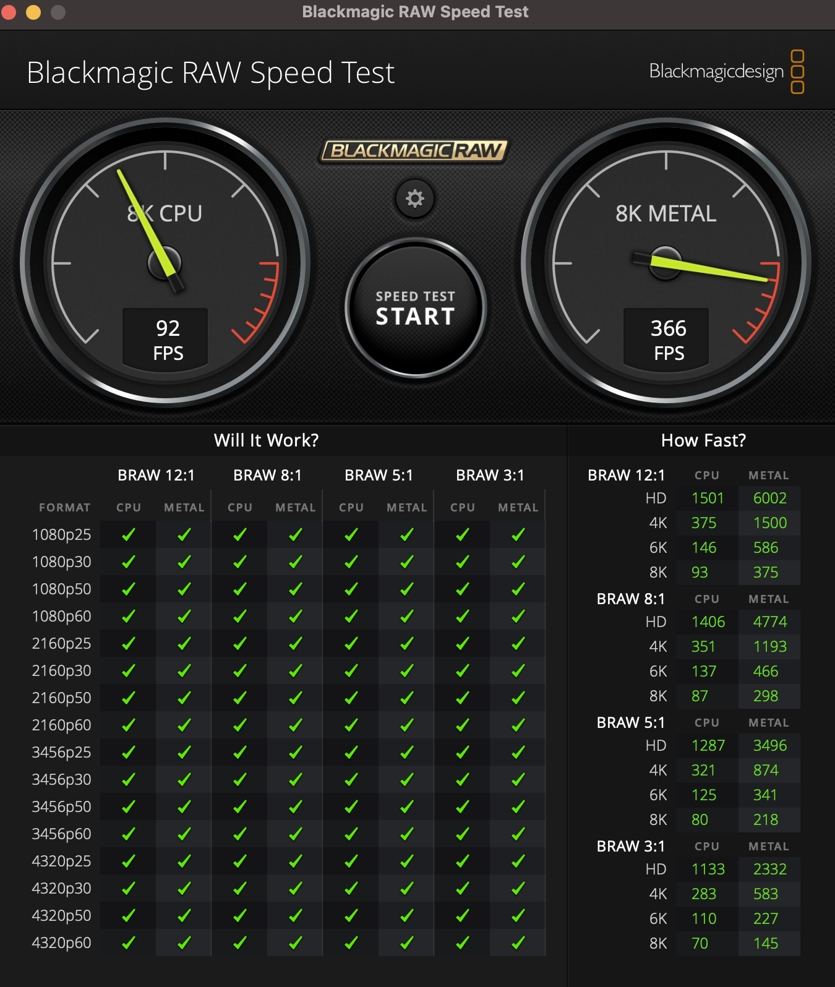Select the 2160p50 BRAW 3:1 CPU checkmark
The image size is (835, 987).
463,698
